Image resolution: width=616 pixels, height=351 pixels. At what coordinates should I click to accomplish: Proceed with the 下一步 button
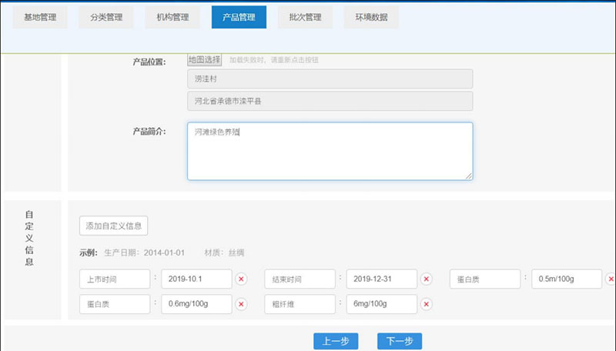click(x=400, y=342)
